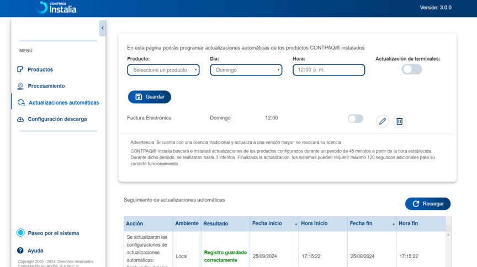Open Configuración descarga in the menu
Image resolution: width=477 pixels, height=267 pixels.
(57, 119)
